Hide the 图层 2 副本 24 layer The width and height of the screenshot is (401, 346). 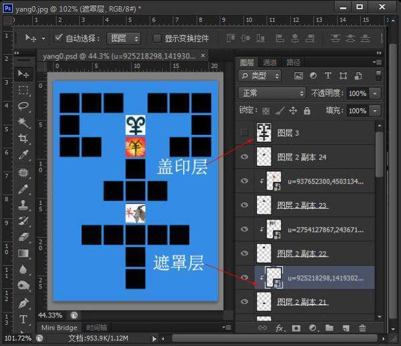click(x=244, y=157)
